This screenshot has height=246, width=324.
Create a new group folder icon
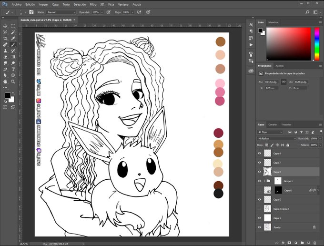tap(302, 243)
